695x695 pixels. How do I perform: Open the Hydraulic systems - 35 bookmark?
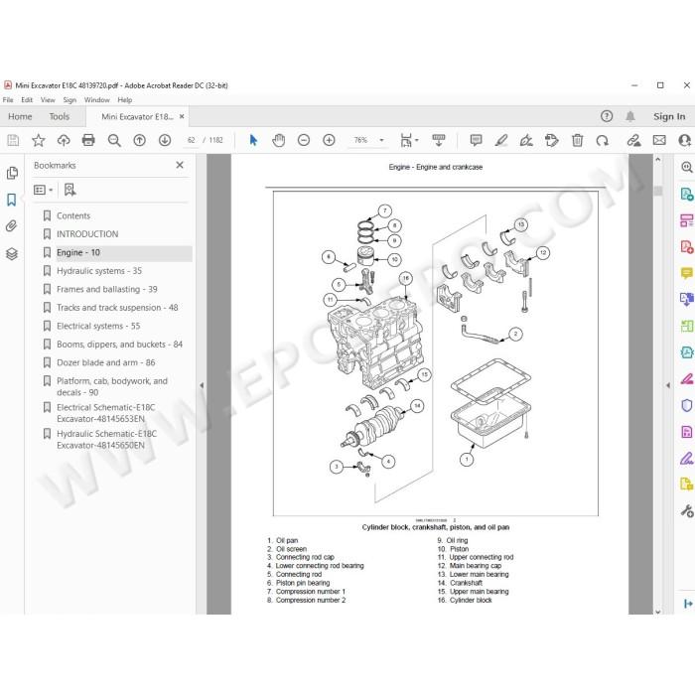[99, 271]
